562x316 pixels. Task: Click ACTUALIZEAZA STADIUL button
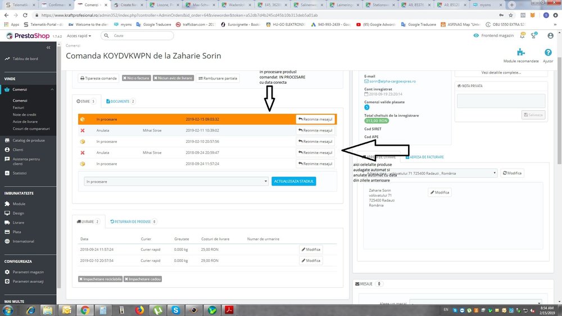click(x=293, y=181)
